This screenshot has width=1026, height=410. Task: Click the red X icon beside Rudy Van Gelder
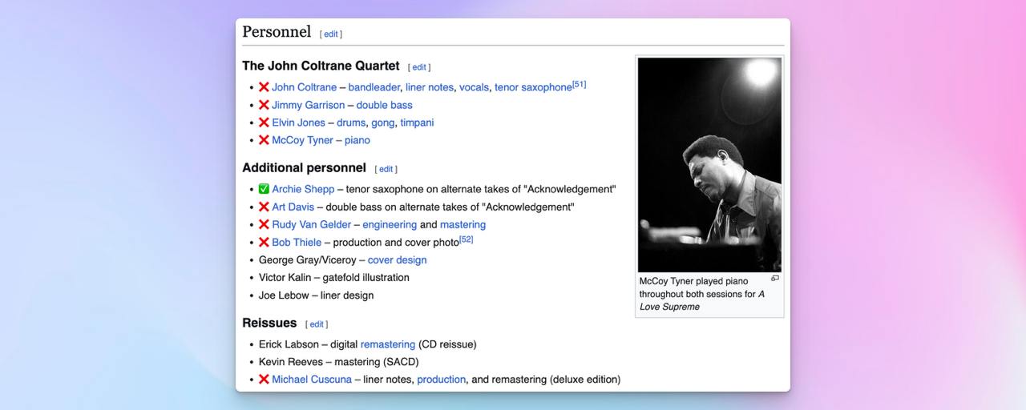click(264, 225)
